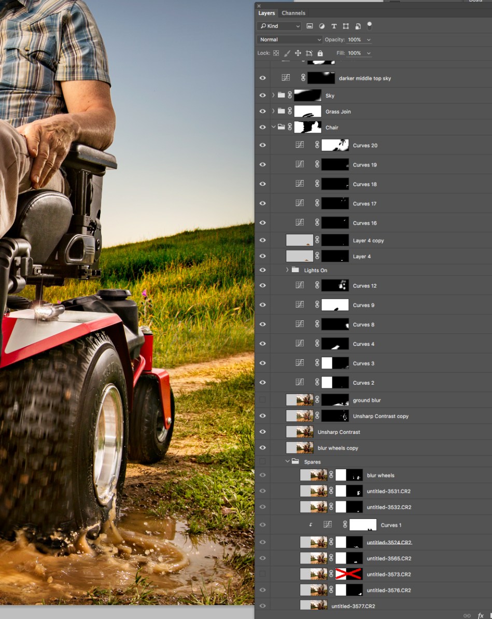This screenshot has width=492, height=619.
Task: Filter layers by pixel layer icon
Action: pyautogui.click(x=310, y=26)
